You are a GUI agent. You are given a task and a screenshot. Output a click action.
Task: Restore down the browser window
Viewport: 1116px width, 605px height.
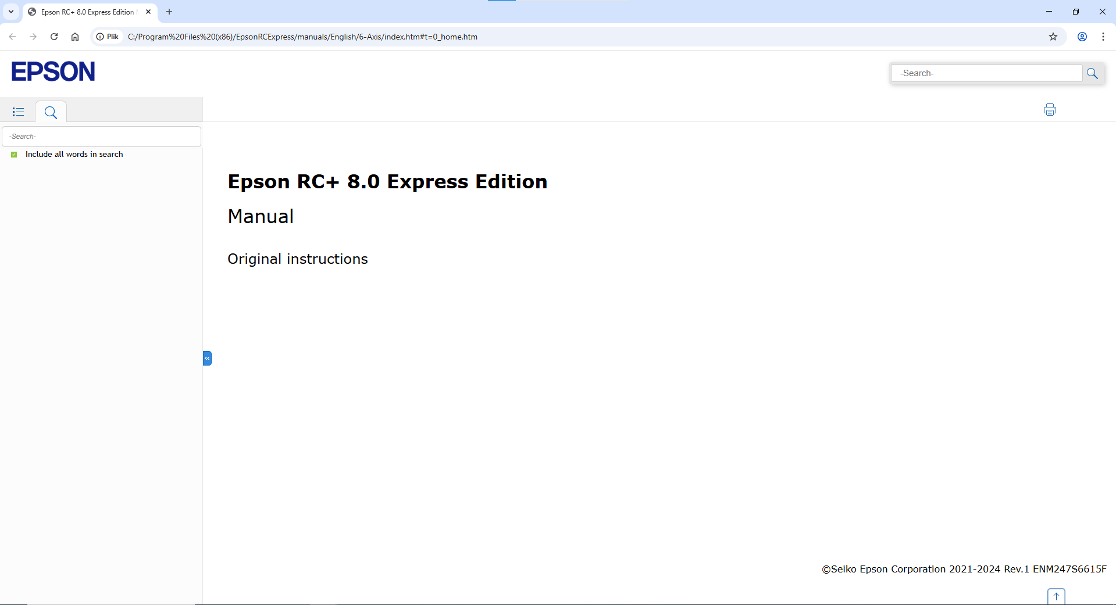pyautogui.click(x=1076, y=12)
